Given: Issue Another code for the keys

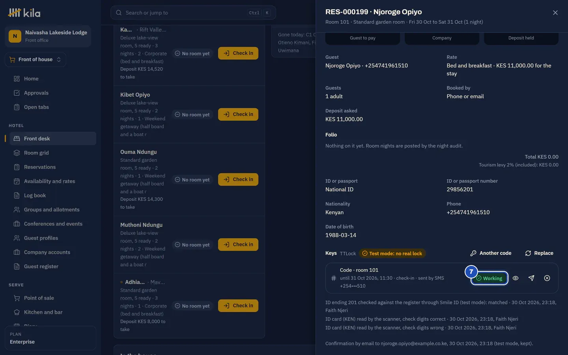Looking at the screenshot, I should pyautogui.click(x=491, y=253).
